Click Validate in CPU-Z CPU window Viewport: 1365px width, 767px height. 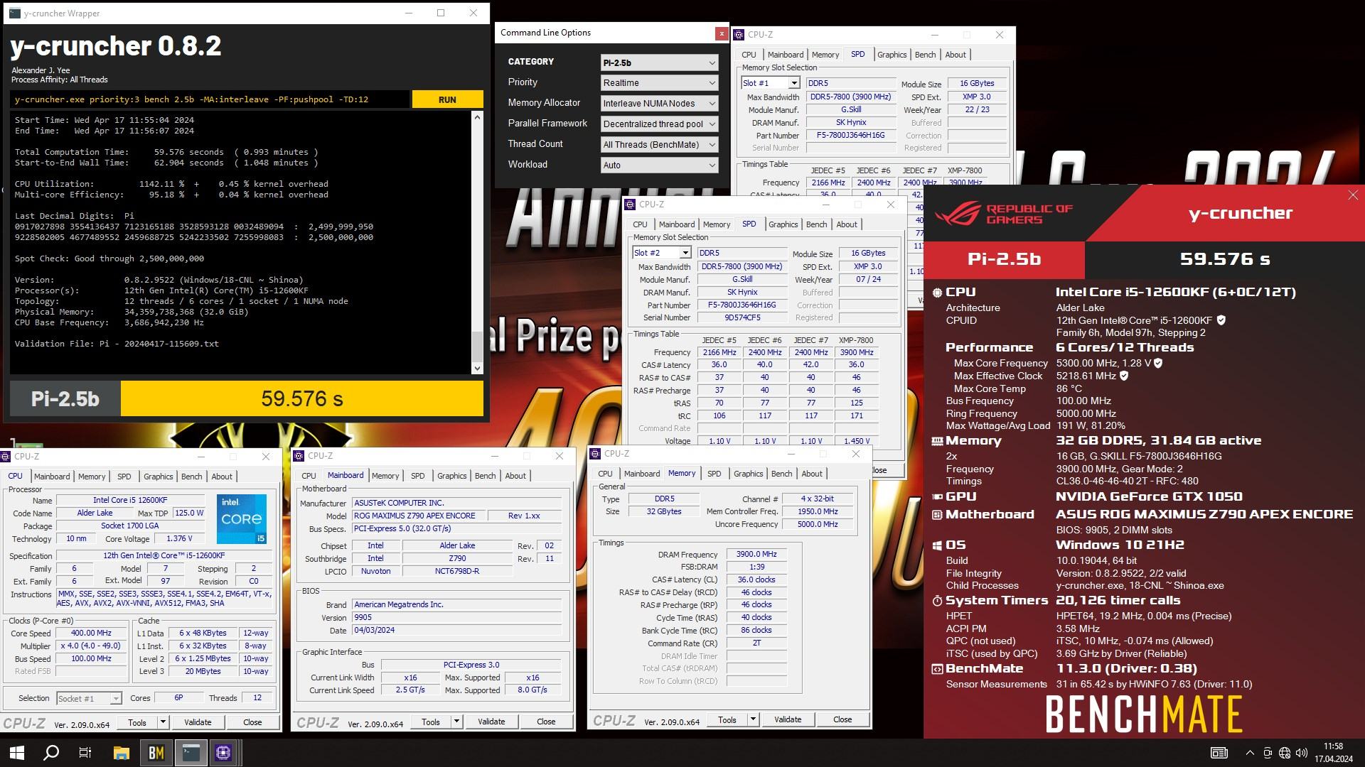(x=198, y=722)
